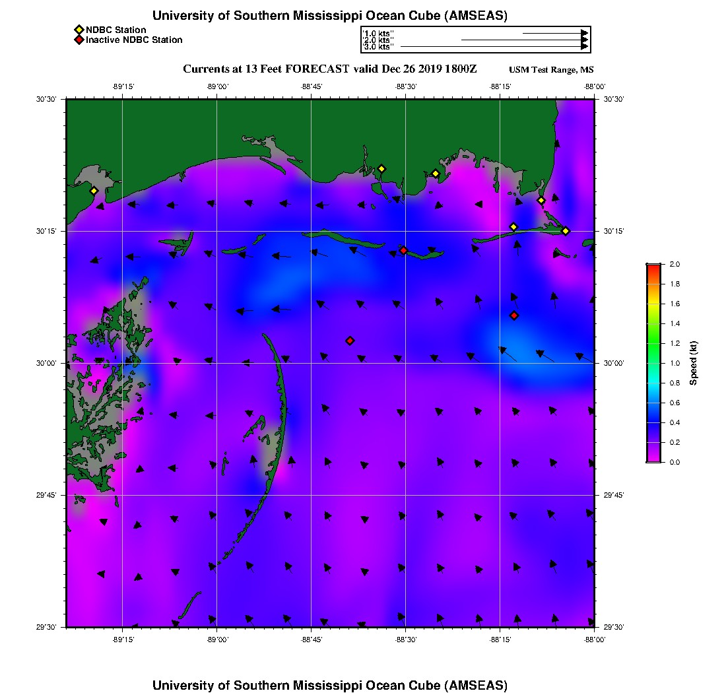Click the 1.0 kts scale label

point(379,33)
